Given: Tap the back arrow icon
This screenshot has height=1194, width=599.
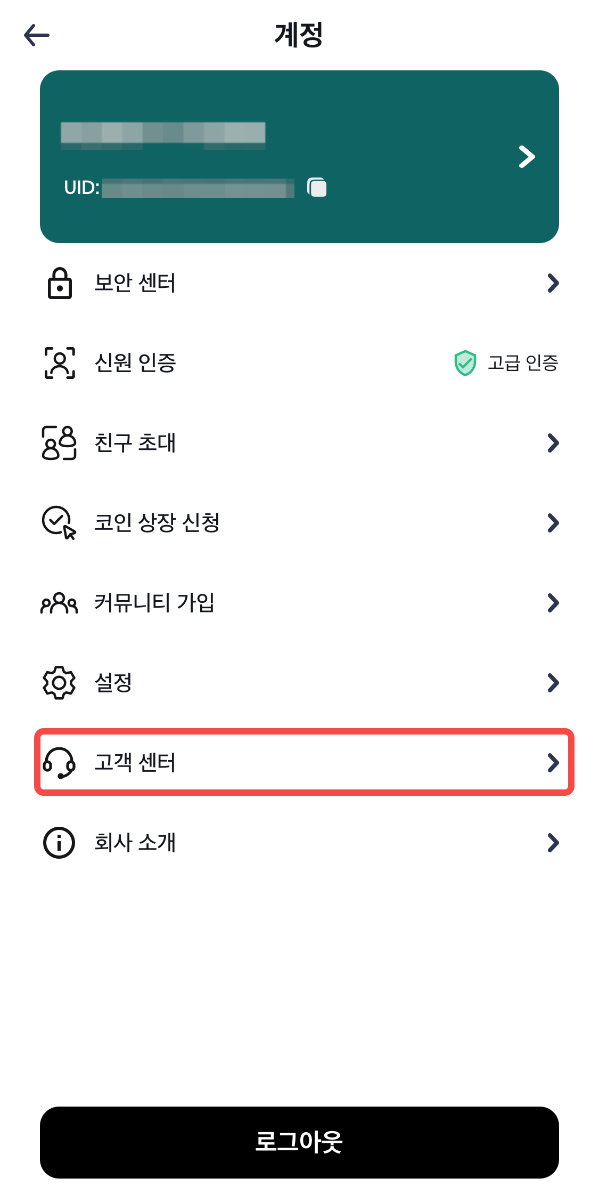Looking at the screenshot, I should point(37,36).
